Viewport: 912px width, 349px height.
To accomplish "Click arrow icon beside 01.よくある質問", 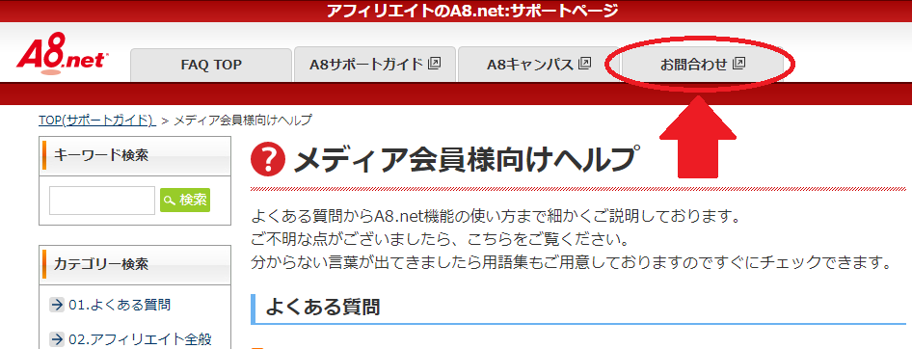I will tap(57, 305).
